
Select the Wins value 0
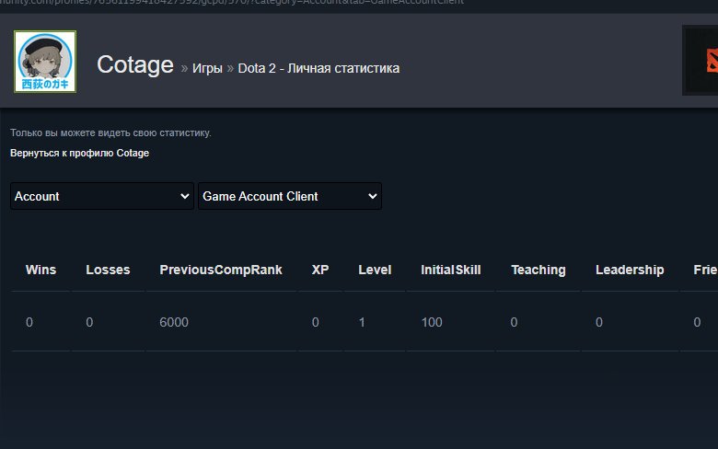click(x=29, y=322)
